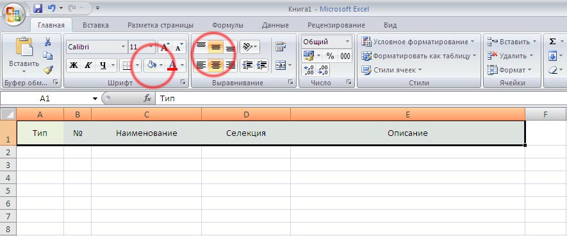Screen dimensions: 567x236
Task: Click the AutoSum sigma icon
Action: click(x=552, y=42)
